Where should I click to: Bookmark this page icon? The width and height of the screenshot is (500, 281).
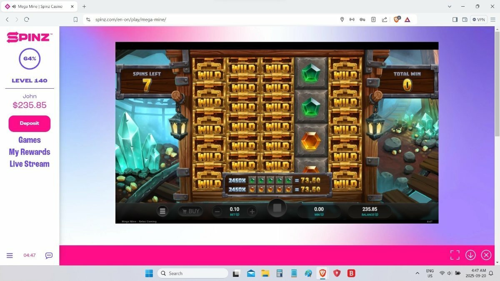(75, 20)
